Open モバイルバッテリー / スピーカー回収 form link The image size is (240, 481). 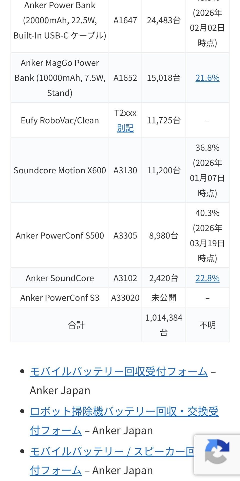tap(112, 451)
